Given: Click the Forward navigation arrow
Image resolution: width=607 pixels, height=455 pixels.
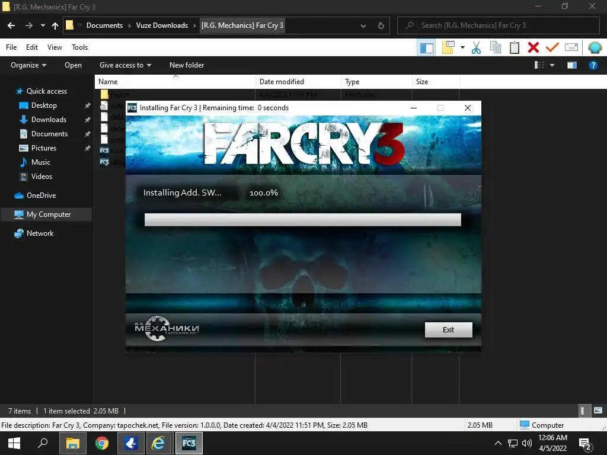Looking at the screenshot, I should tap(28, 25).
